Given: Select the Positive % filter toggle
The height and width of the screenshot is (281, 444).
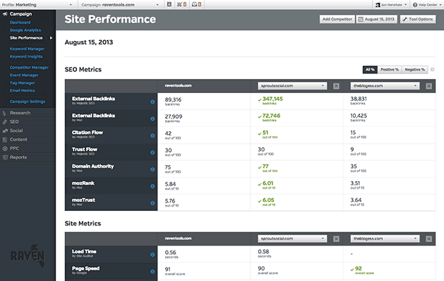Looking at the screenshot, I should click(389, 69).
